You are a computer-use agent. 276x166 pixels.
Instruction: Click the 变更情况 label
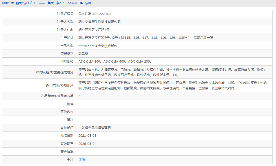(x=67, y=152)
